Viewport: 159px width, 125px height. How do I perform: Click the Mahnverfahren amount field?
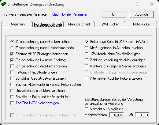[x=116, y=115]
